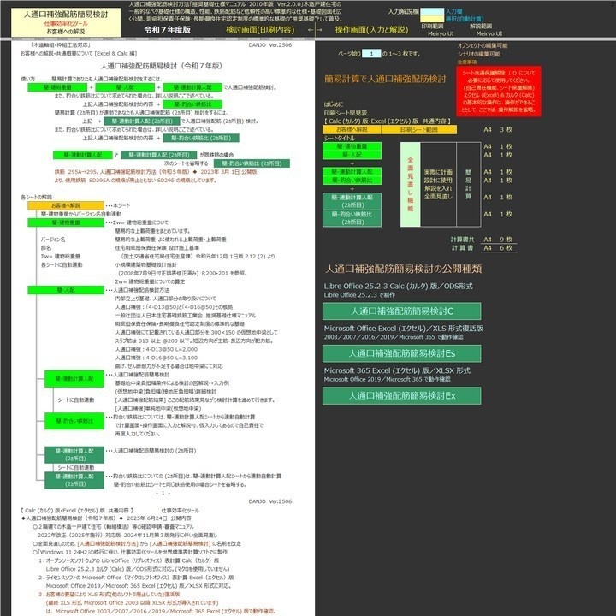
Task: Click the red シート共通保護解除 warning box
Action: pyautogui.click(x=499, y=92)
